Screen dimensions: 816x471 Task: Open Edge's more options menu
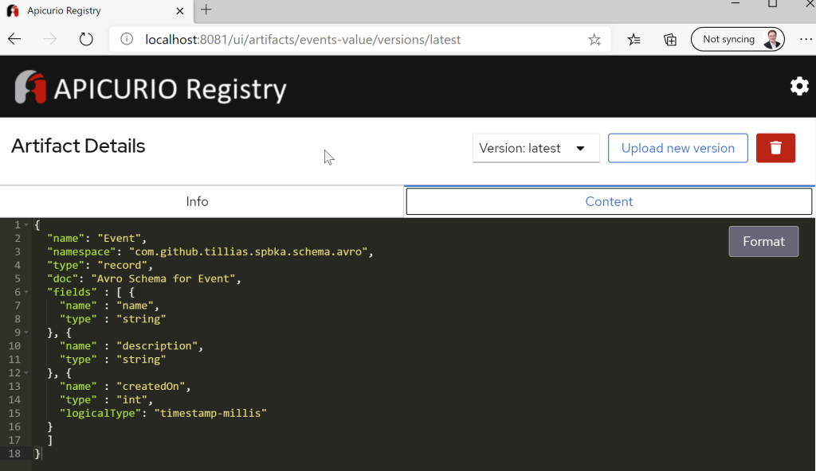[x=806, y=38]
